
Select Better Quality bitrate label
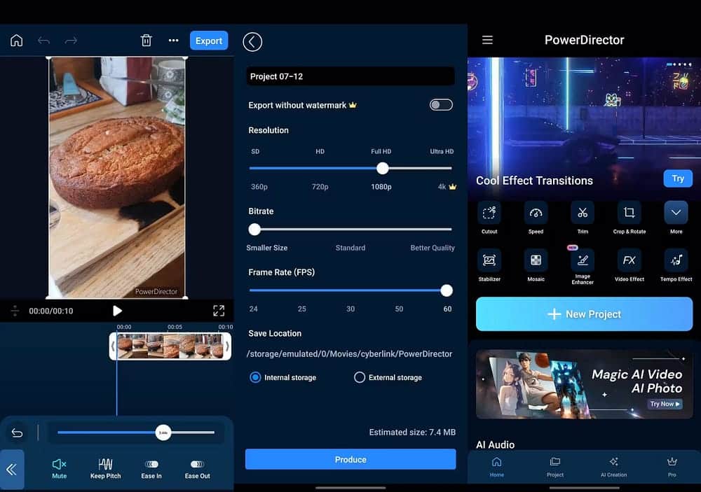coord(433,248)
